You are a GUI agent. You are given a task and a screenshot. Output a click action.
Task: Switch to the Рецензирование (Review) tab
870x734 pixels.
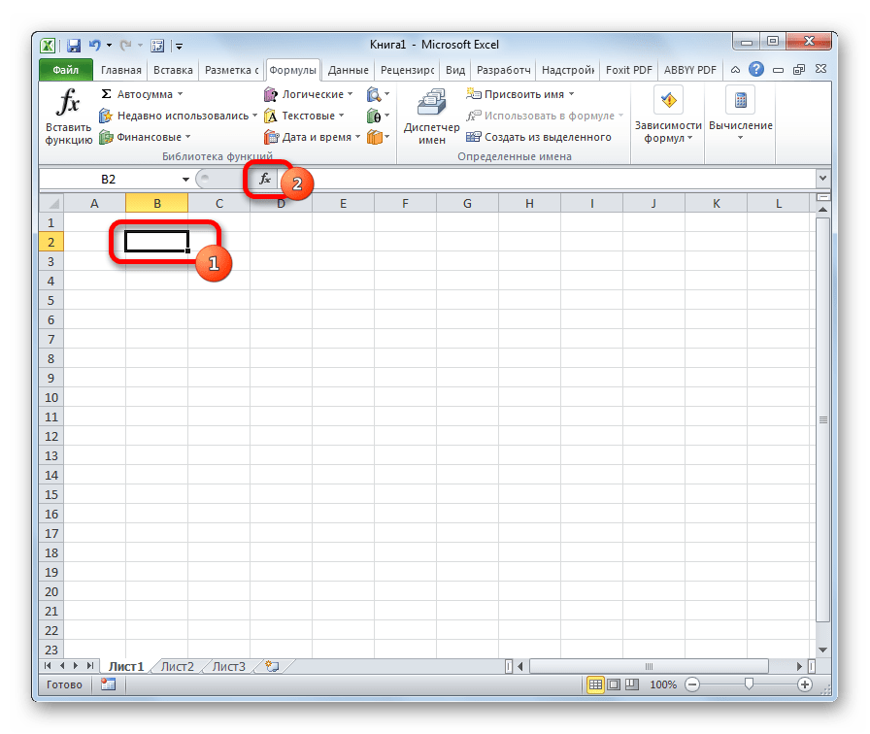[407, 70]
